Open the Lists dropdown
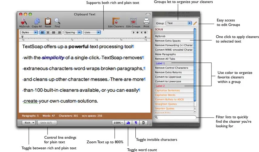The height and width of the screenshot is (152, 259). pyautogui.click(x=92, y=32)
